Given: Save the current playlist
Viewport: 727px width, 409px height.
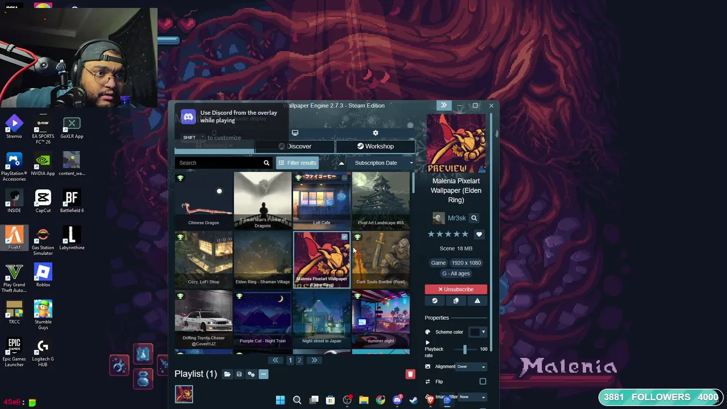Looking at the screenshot, I should click(239, 374).
